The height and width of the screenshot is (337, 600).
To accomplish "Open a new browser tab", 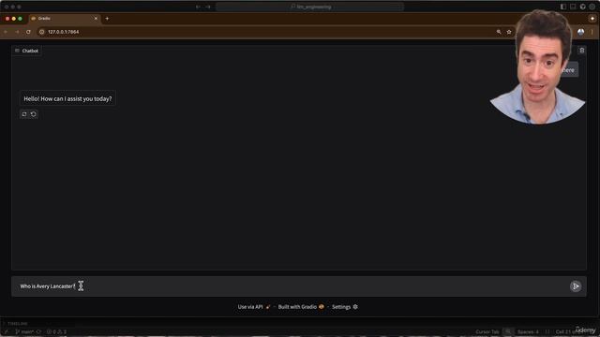I will (107, 19).
